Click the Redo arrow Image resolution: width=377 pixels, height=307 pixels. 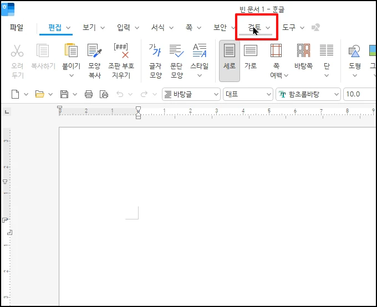pos(144,94)
